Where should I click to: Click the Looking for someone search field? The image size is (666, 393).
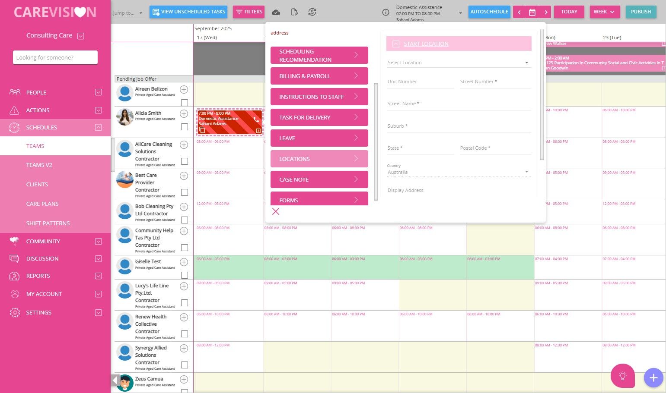(55, 57)
